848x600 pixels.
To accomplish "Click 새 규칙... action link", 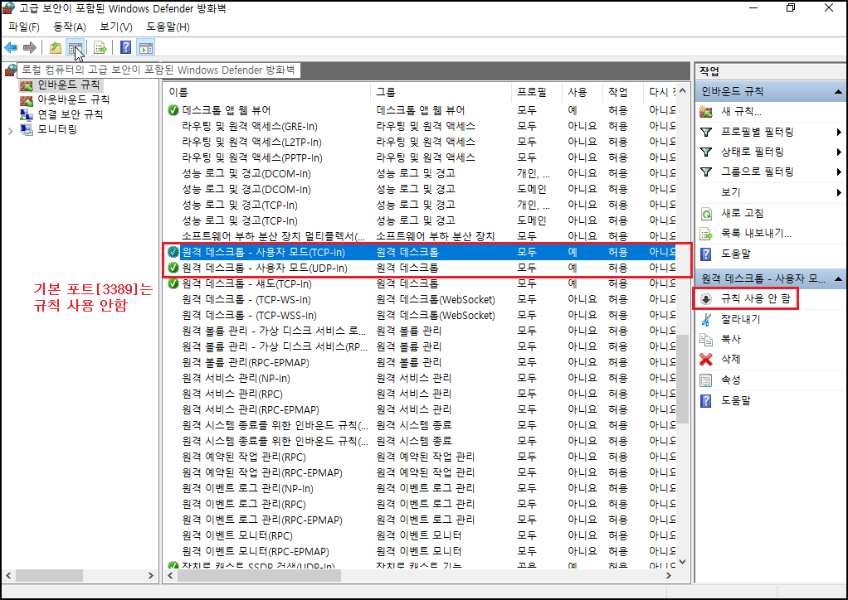I will point(742,112).
